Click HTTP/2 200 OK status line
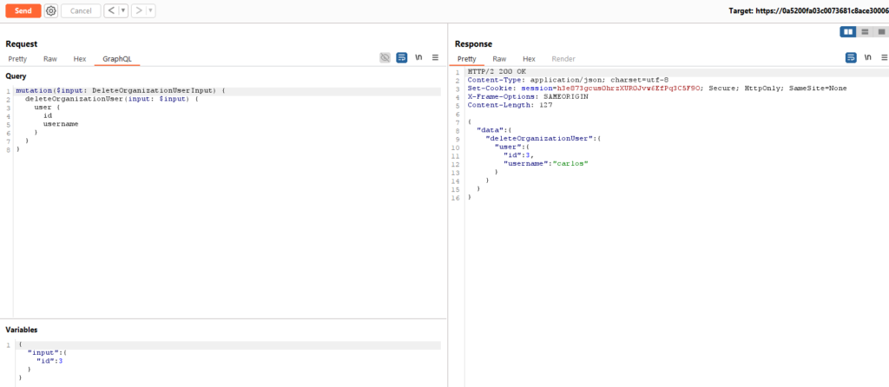Image resolution: width=889 pixels, height=387 pixels. click(x=497, y=72)
